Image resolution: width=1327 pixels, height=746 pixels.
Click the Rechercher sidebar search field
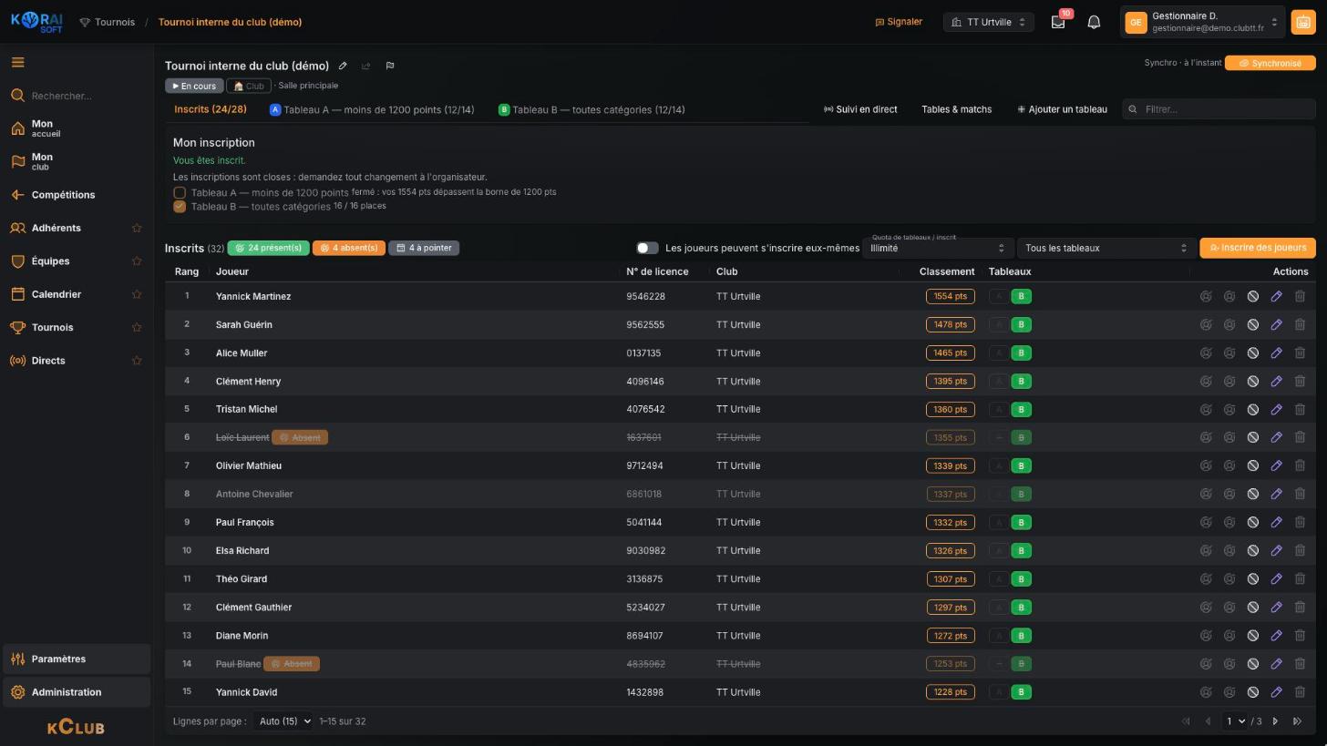pos(77,97)
